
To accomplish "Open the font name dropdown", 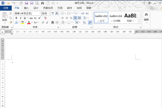I will tap(40, 13).
